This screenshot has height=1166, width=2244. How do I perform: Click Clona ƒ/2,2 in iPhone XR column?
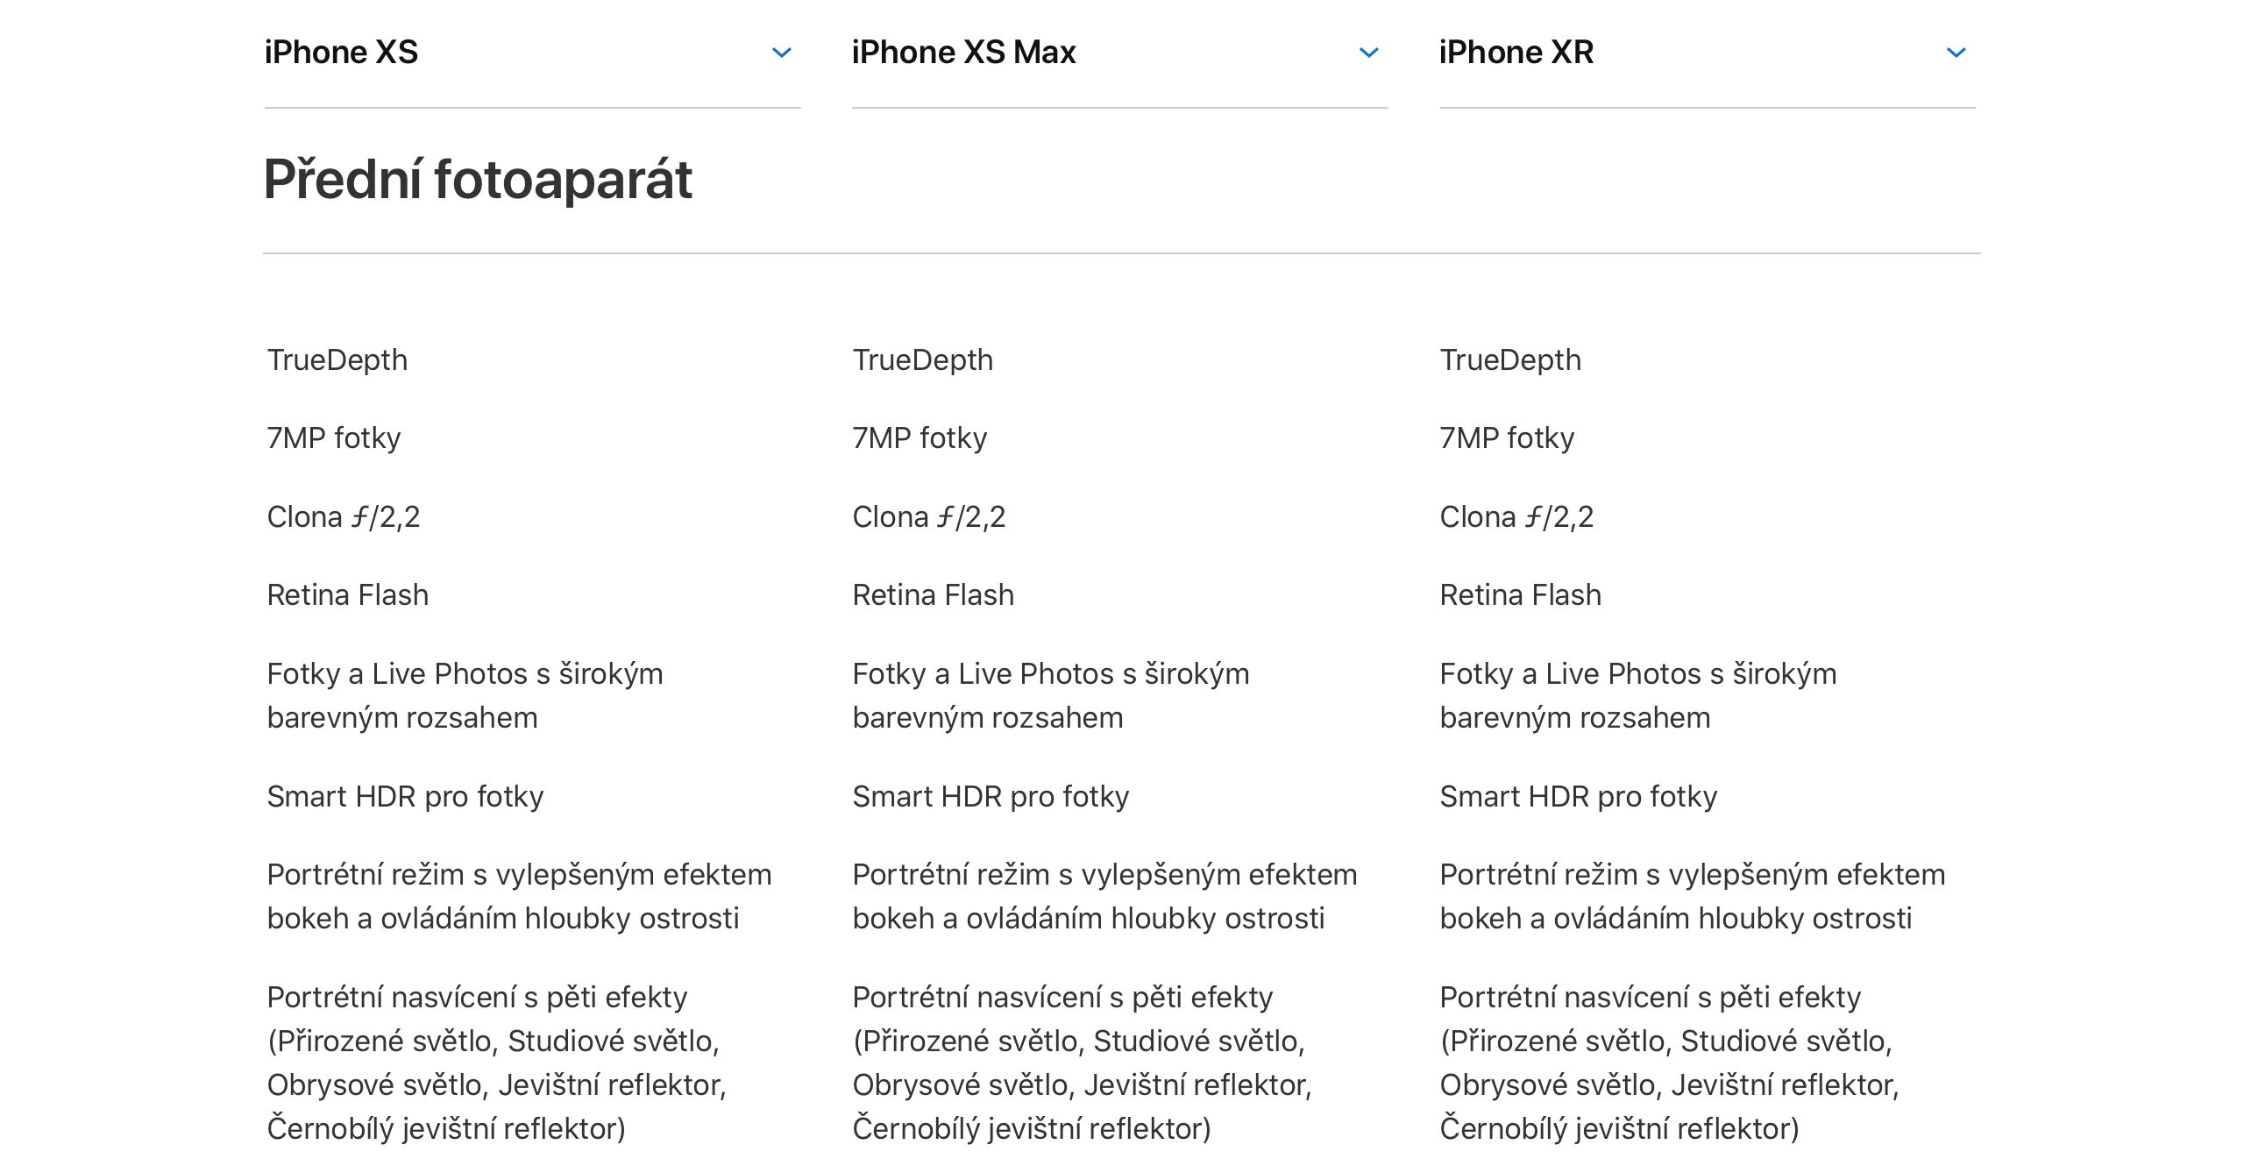click(1516, 517)
